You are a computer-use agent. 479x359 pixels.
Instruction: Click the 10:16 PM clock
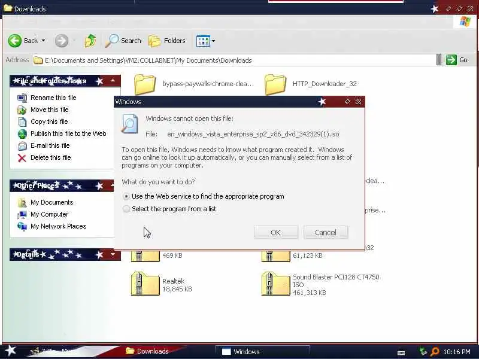click(457, 352)
